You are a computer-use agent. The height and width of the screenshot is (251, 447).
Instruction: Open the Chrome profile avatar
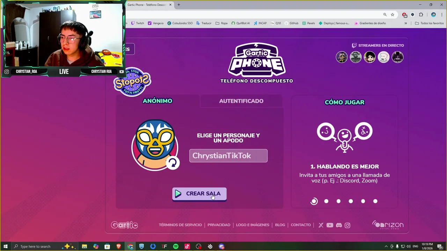click(x=433, y=15)
